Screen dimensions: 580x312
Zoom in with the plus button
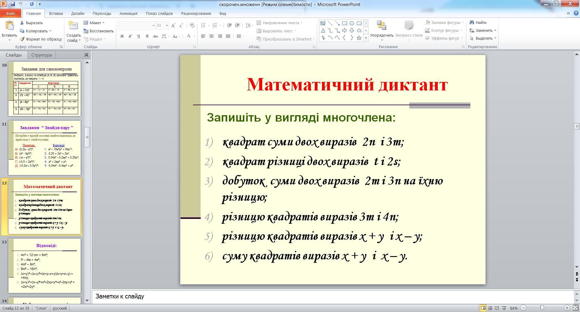click(x=567, y=308)
